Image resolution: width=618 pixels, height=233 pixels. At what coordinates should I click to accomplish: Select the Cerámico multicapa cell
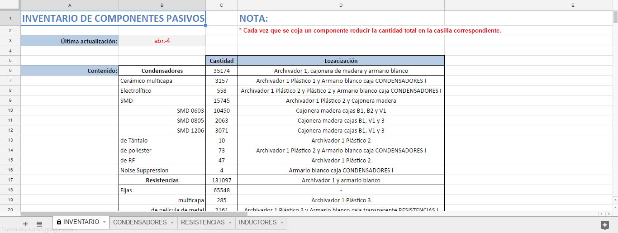pyautogui.click(x=162, y=81)
